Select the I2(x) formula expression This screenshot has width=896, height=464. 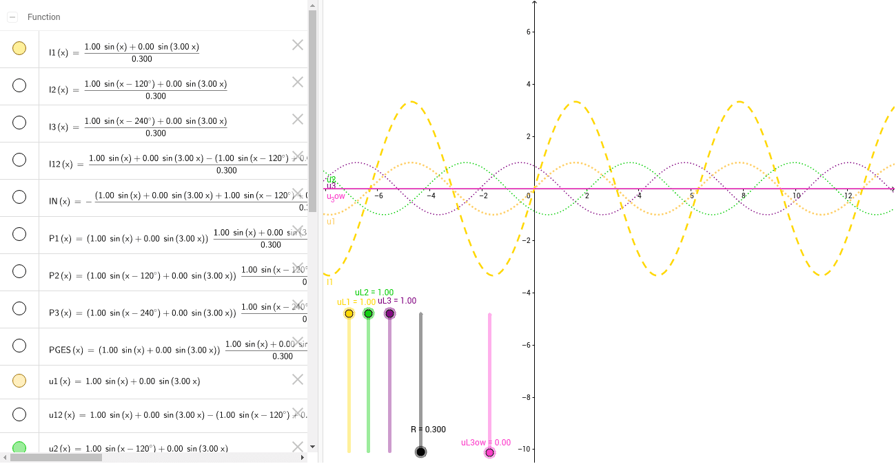click(138, 89)
